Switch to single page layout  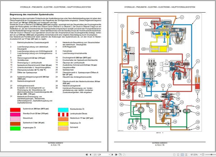[174, 154]
